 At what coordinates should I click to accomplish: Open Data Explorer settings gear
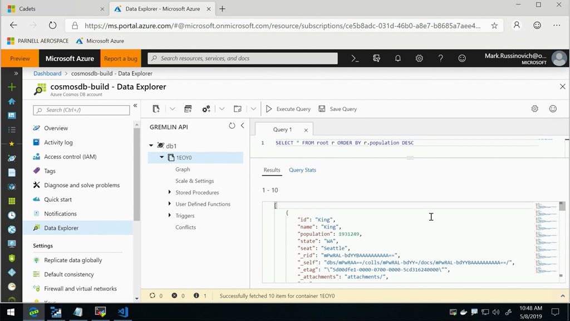point(534,109)
